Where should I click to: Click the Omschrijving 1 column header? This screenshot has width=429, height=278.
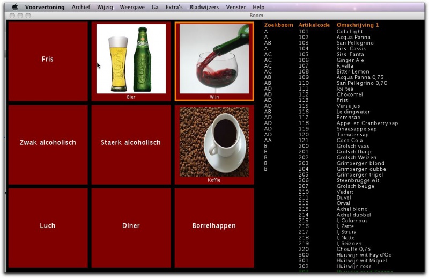tap(358, 25)
